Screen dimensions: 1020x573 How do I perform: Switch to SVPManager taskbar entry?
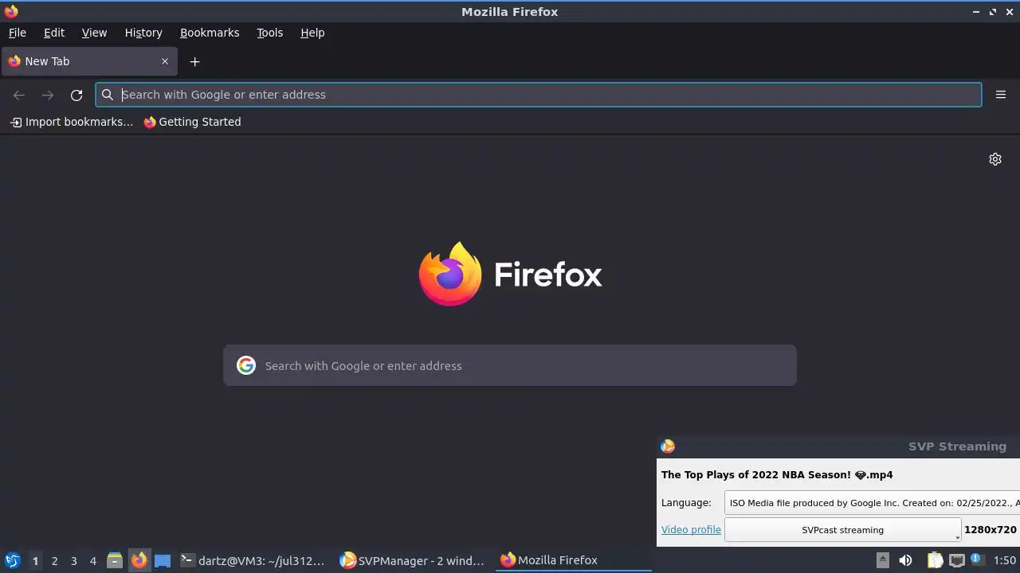[413, 560]
